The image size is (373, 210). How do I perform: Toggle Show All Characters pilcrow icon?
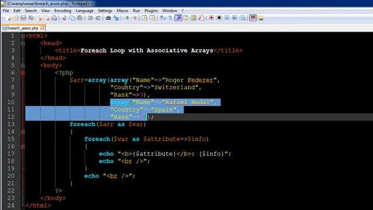point(170,18)
